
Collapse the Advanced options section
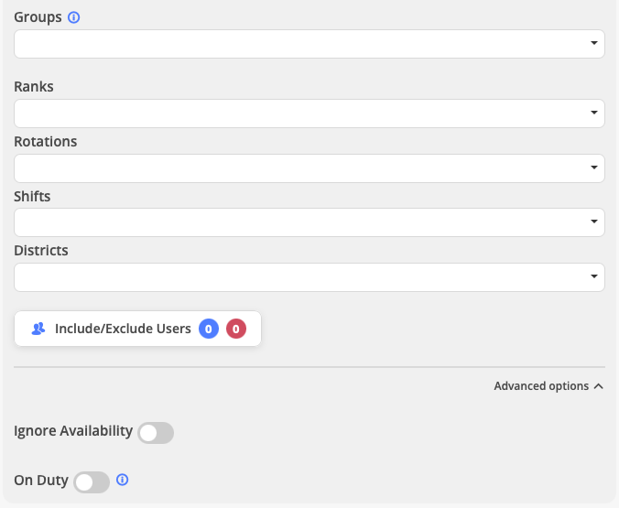coord(541,386)
